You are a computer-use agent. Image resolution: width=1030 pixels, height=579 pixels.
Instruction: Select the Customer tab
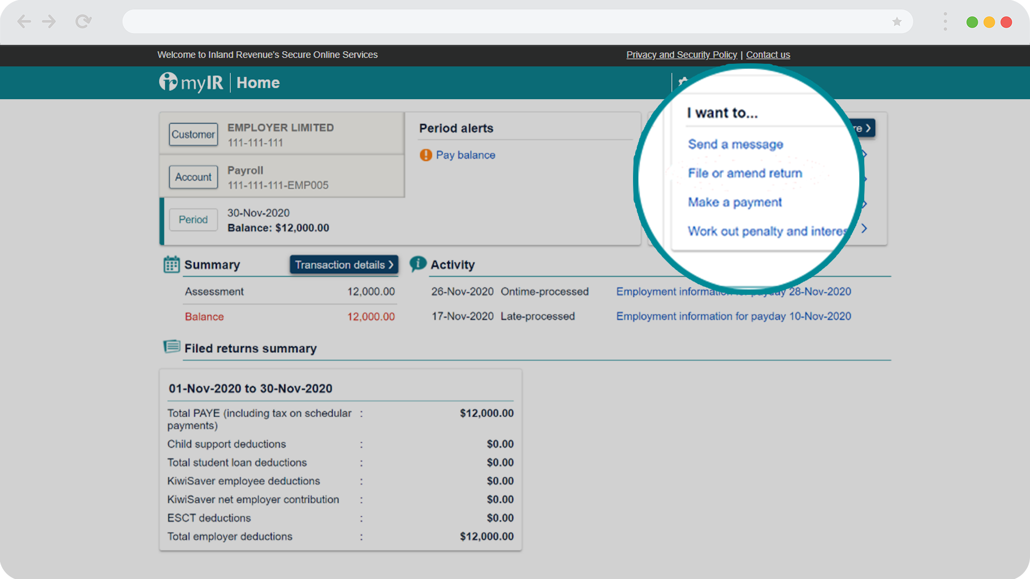coord(193,135)
